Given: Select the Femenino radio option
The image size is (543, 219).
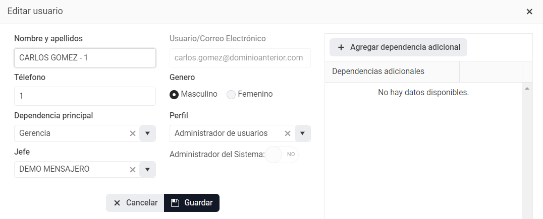Looking at the screenshot, I should coord(231,94).
